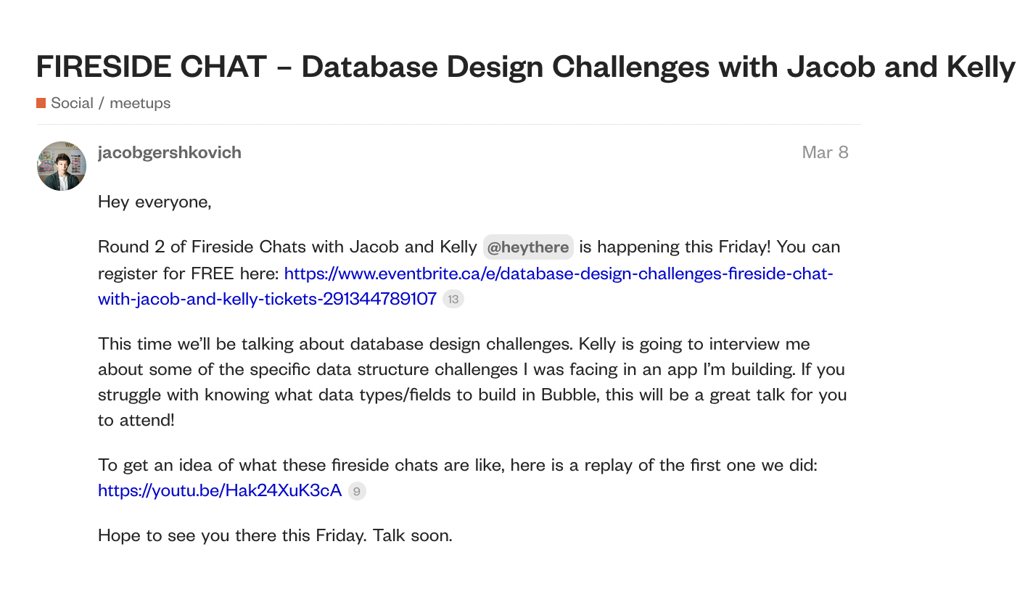Open the jacobgershkovich username profile link

(x=170, y=152)
